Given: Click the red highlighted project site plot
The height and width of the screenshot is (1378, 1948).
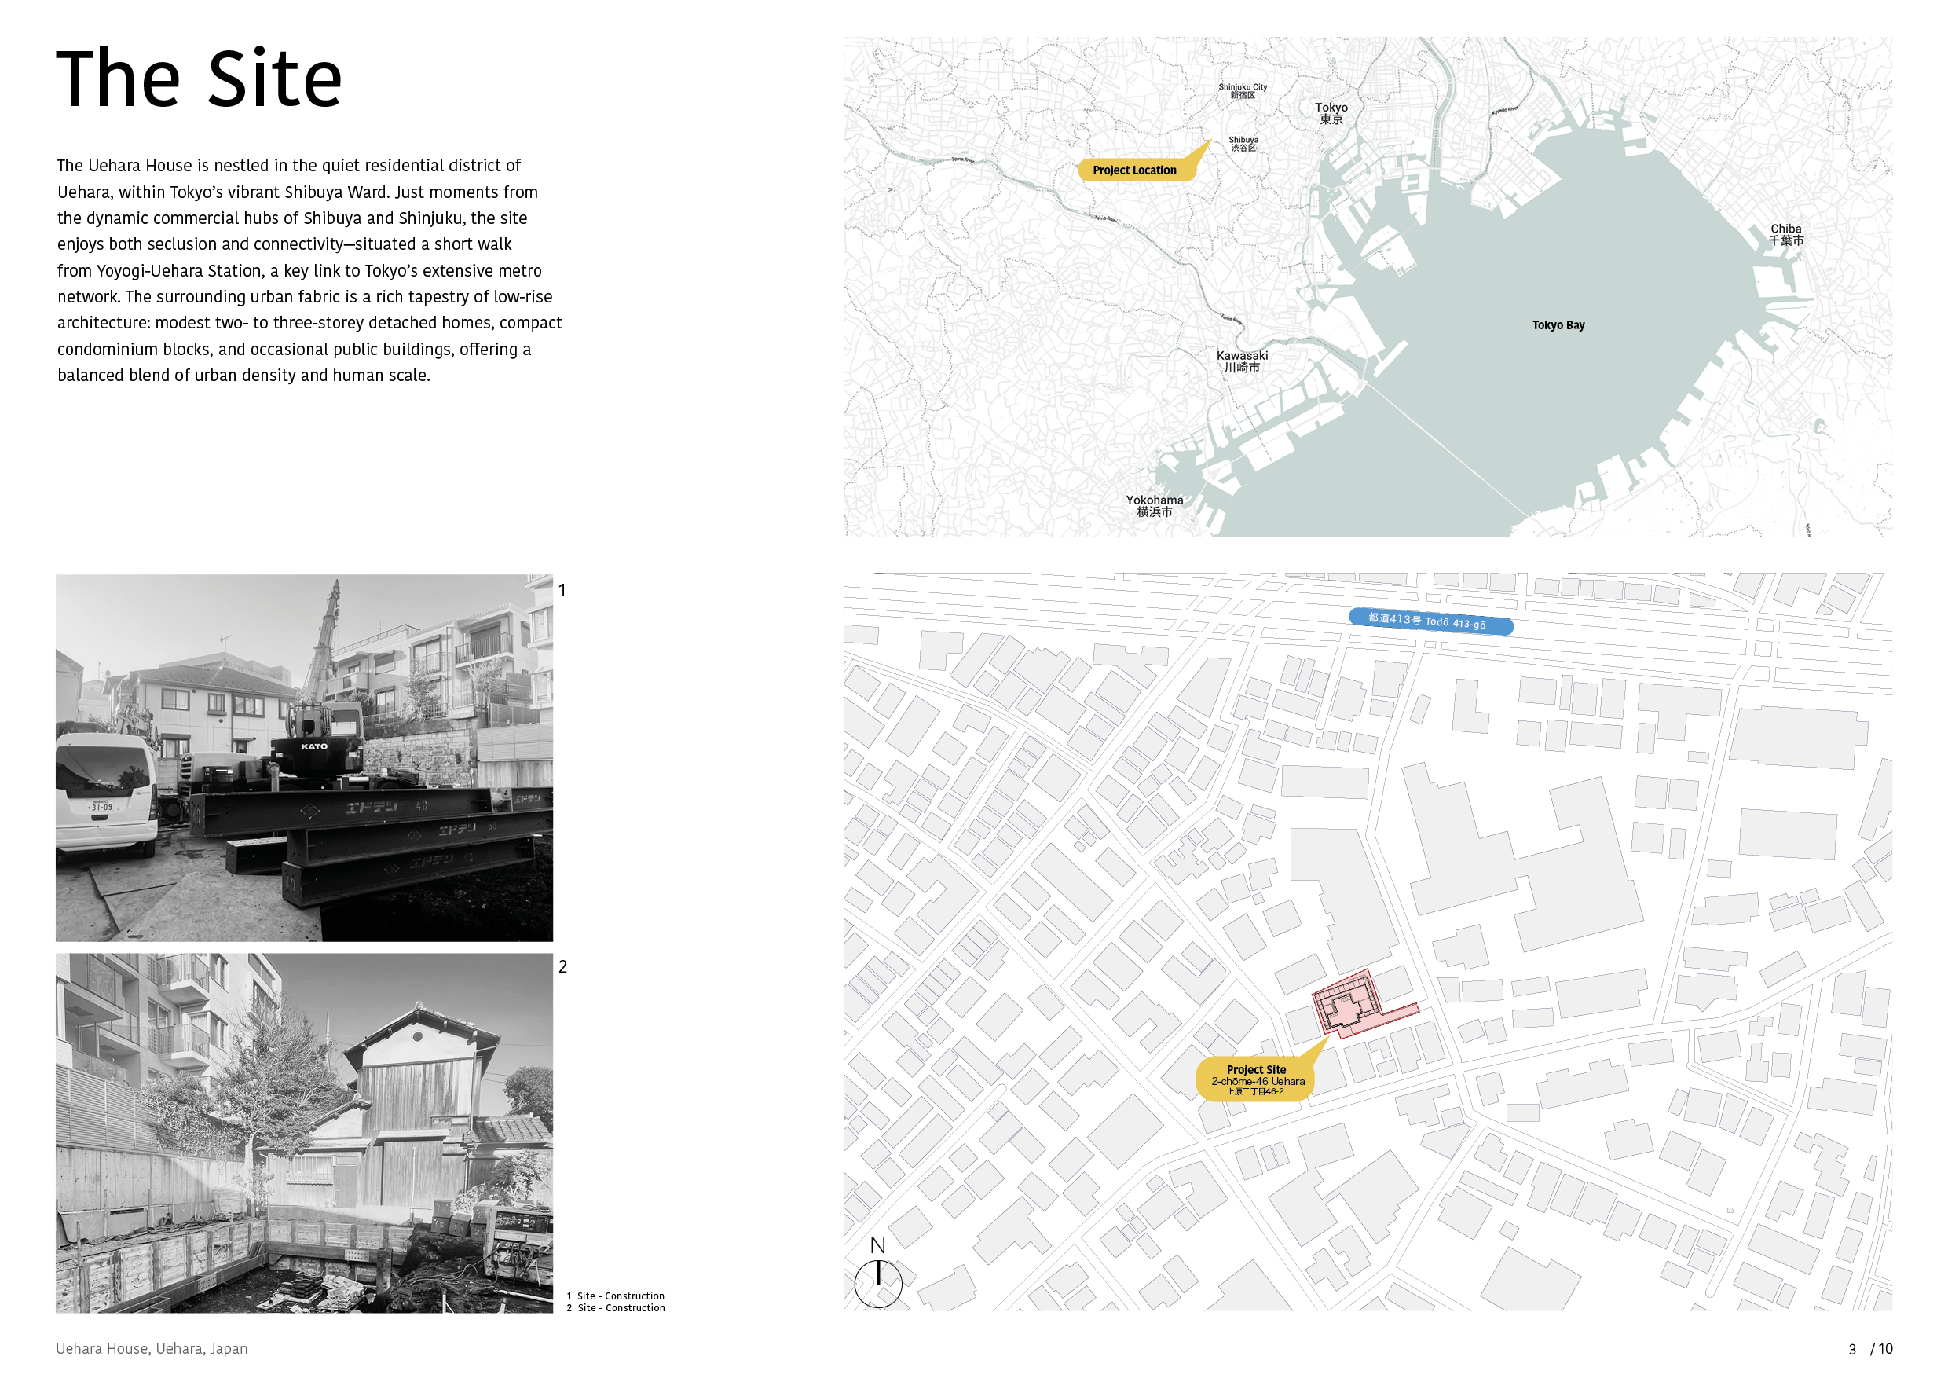Looking at the screenshot, I should point(1347,1008).
